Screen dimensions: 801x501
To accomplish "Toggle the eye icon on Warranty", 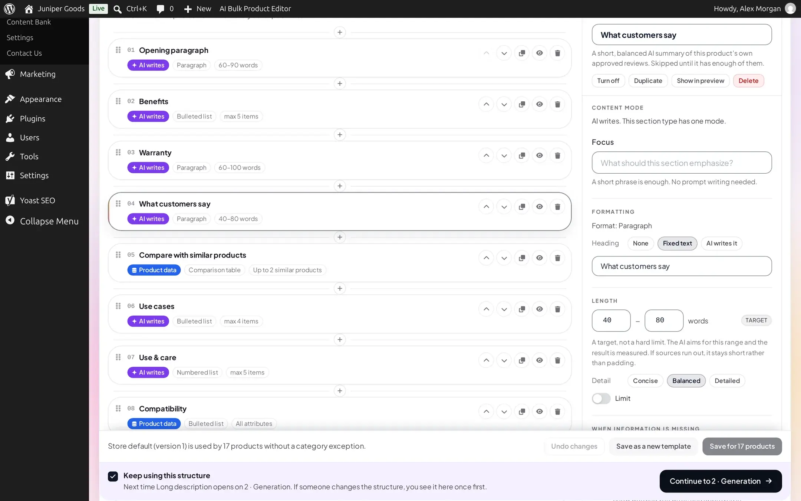I will pyautogui.click(x=540, y=155).
